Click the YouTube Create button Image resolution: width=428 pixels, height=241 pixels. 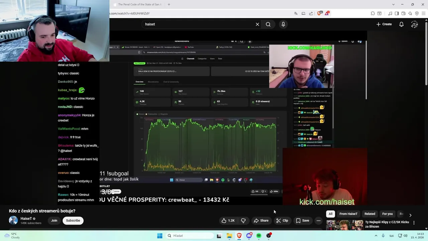(x=384, y=24)
